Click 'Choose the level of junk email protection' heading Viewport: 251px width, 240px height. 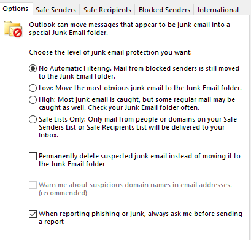(x=110, y=52)
